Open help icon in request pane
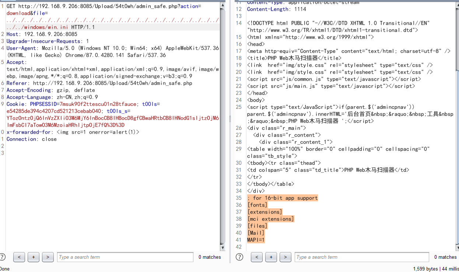The image size is (459, 272). click(2, 257)
